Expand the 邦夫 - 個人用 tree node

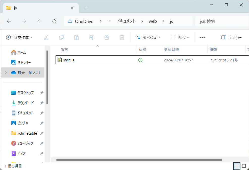pos(6,72)
